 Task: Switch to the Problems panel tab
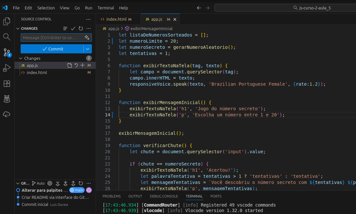(x=112, y=196)
